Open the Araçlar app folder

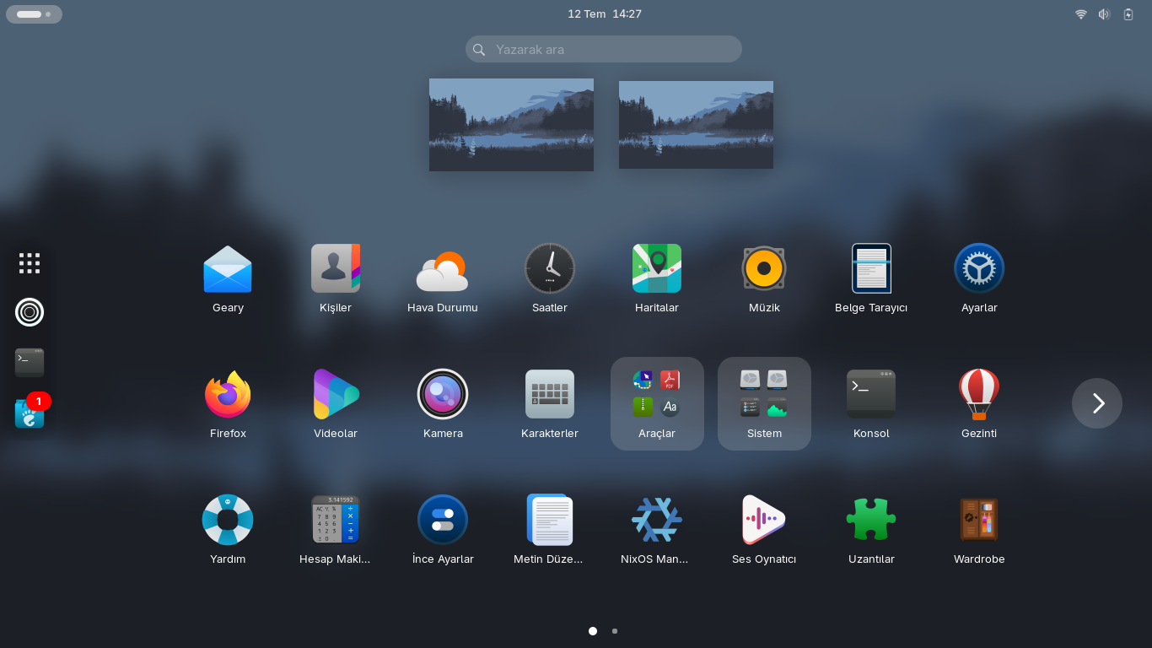pyautogui.click(x=657, y=404)
